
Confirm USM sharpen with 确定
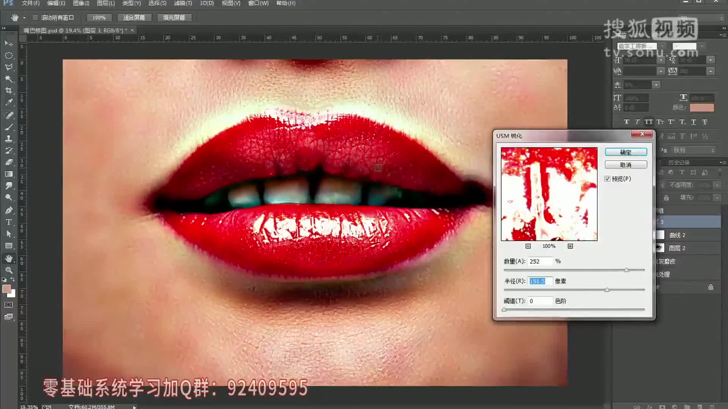[x=626, y=152]
